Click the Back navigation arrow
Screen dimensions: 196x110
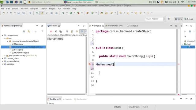tap(141, 13)
